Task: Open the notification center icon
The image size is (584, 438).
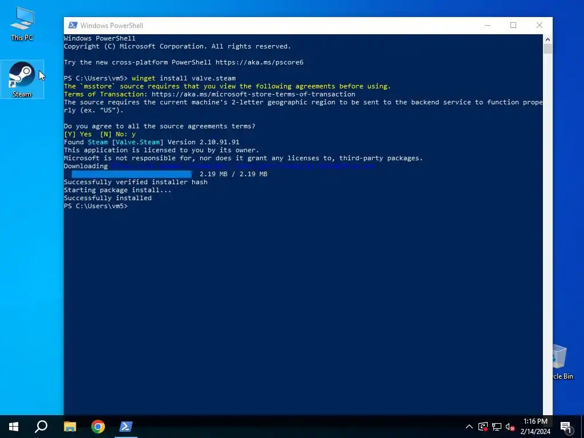Action: tap(566, 427)
